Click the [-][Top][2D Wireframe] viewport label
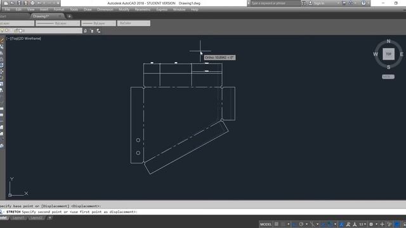The width and height of the screenshot is (406, 228). [23, 39]
